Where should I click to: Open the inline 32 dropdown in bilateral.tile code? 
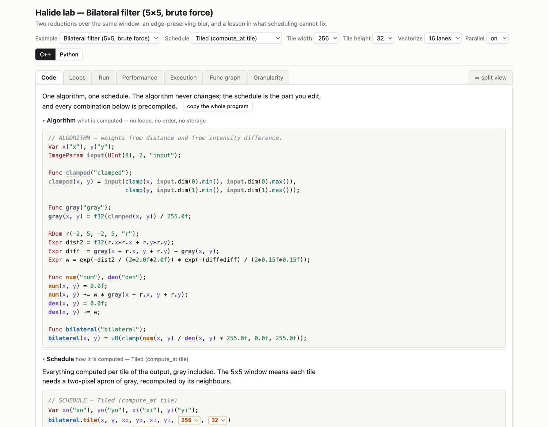tap(218, 420)
